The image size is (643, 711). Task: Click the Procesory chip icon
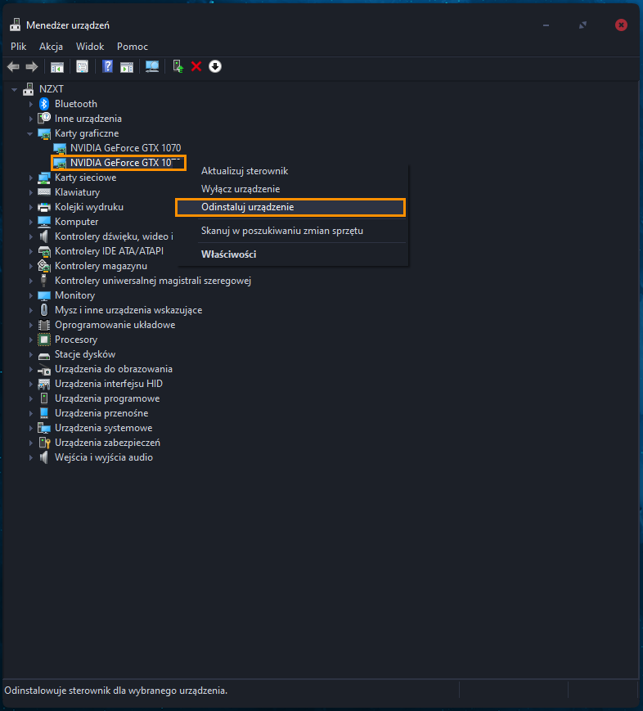click(44, 340)
